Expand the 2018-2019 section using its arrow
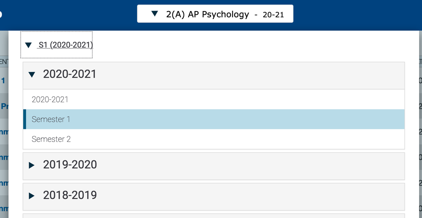Image resolution: width=422 pixels, height=218 pixels. pyautogui.click(x=31, y=196)
